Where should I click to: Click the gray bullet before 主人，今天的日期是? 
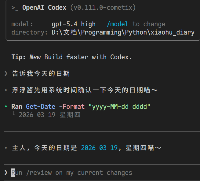(6, 148)
